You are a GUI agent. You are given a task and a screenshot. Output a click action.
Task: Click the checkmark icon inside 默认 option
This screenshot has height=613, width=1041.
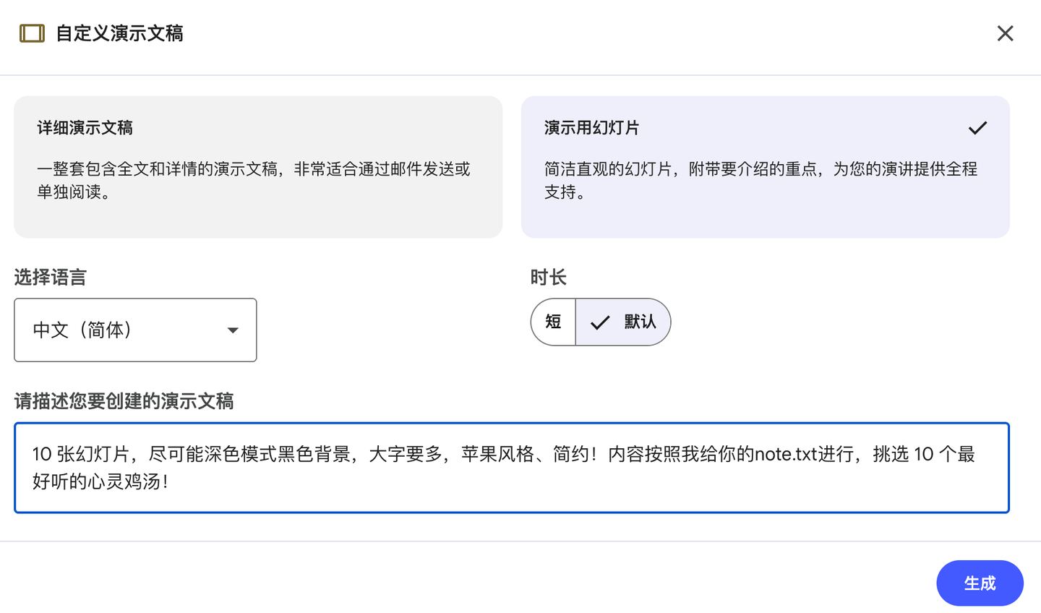tap(600, 322)
